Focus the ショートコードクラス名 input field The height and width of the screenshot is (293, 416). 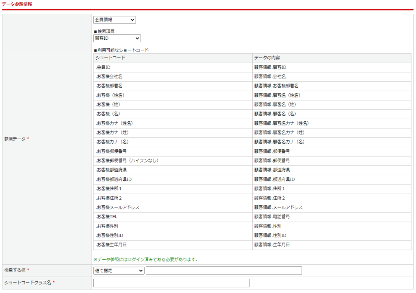pos(171,283)
